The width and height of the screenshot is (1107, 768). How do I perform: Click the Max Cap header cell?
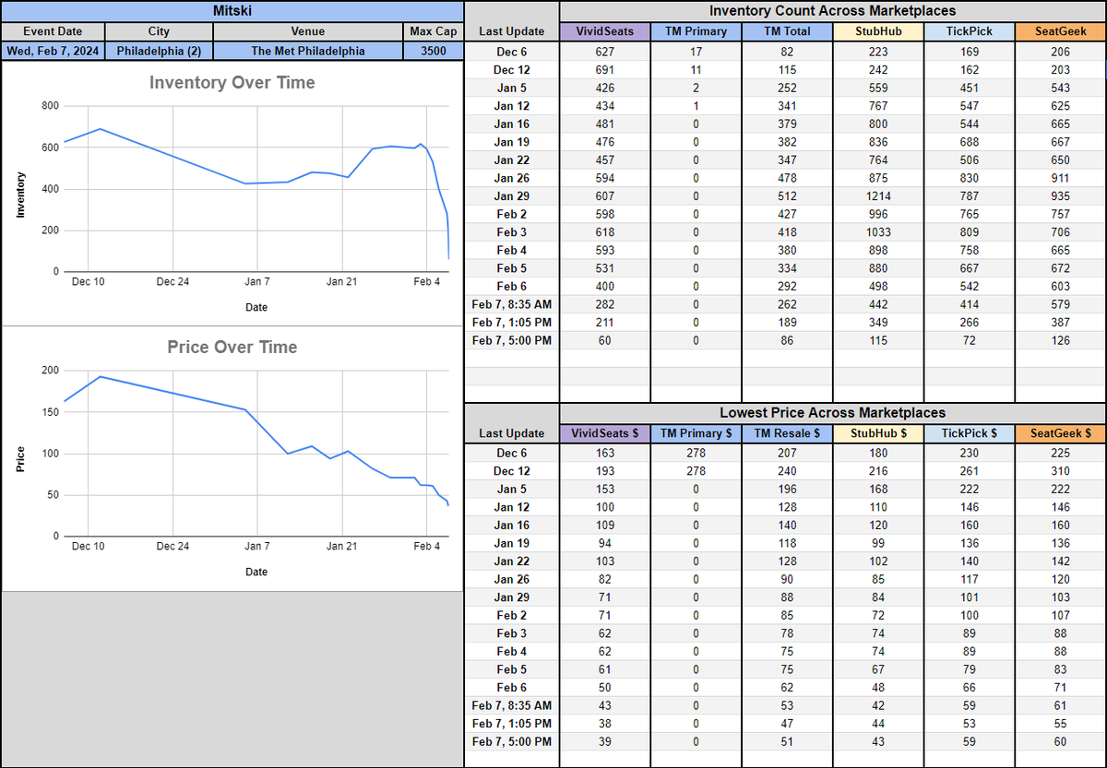(433, 31)
